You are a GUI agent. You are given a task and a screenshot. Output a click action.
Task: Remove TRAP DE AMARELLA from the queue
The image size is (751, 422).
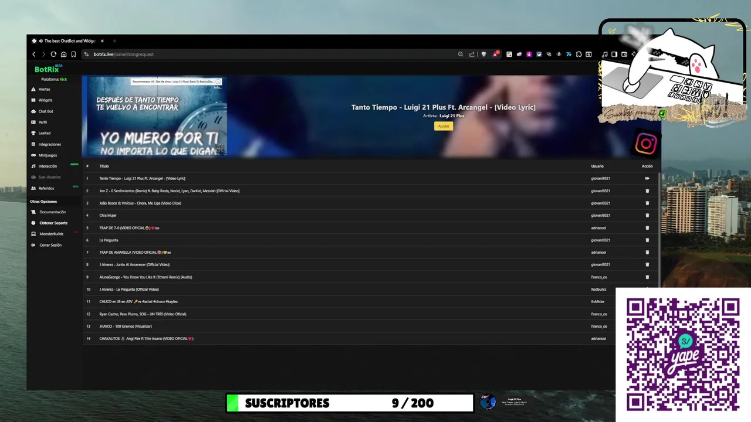click(647, 252)
